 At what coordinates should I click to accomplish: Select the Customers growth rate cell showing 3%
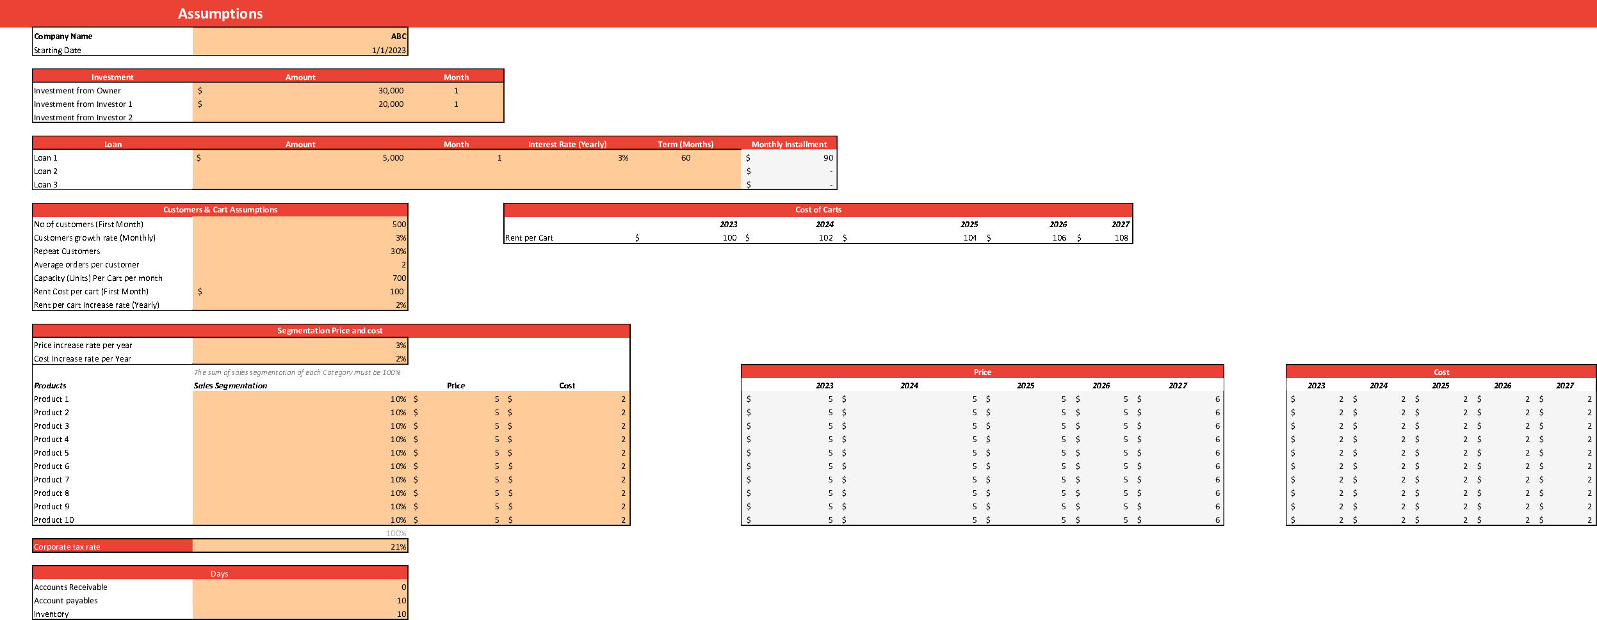click(x=300, y=237)
